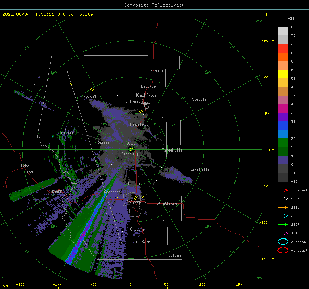The height and width of the screenshot is (289, 309).
Task: Click the HighRiver city label
Action: (x=142, y=241)
